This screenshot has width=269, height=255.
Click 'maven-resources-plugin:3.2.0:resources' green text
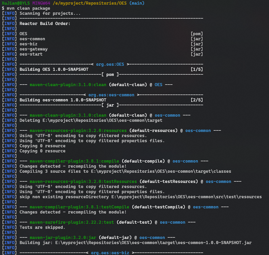78,131
